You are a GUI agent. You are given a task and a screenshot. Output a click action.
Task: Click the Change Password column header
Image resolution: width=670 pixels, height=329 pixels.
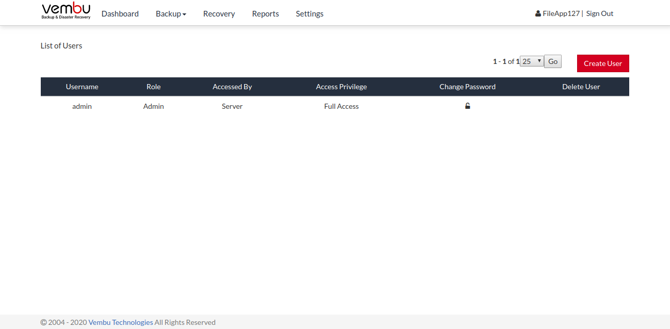(x=468, y=87)
